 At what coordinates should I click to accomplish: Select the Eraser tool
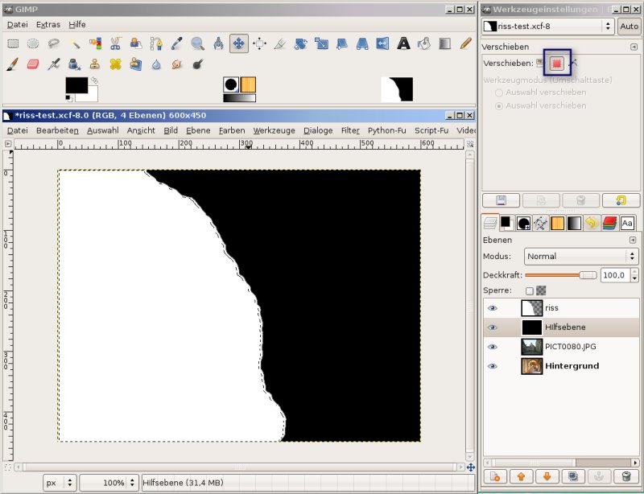33,64
